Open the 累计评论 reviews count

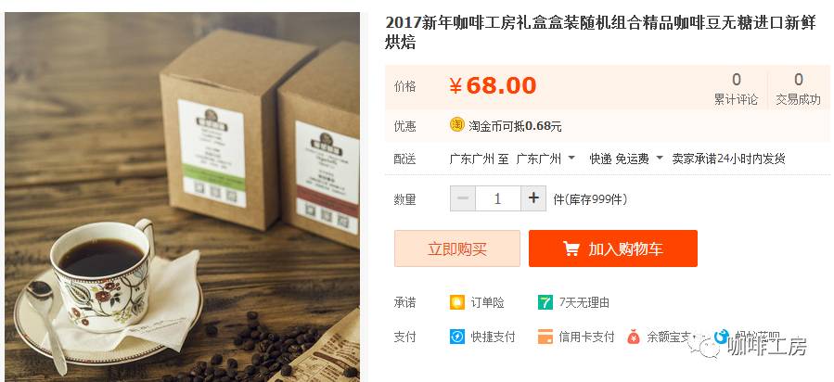pos(737,89)
